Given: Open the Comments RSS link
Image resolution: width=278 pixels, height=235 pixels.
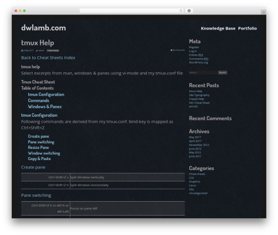Looking at the screenshot, I should coord(198,59).
